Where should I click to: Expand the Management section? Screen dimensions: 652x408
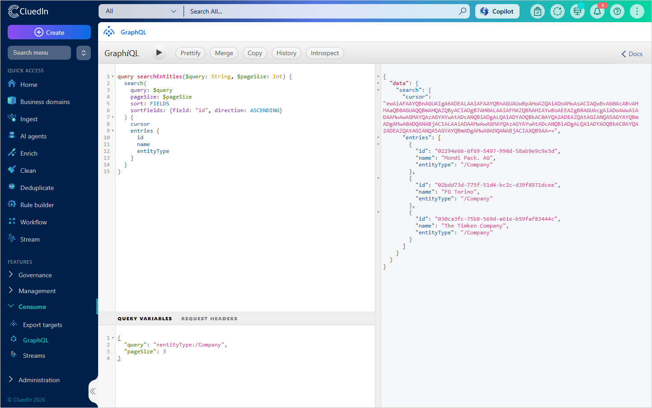coord(37,291)
